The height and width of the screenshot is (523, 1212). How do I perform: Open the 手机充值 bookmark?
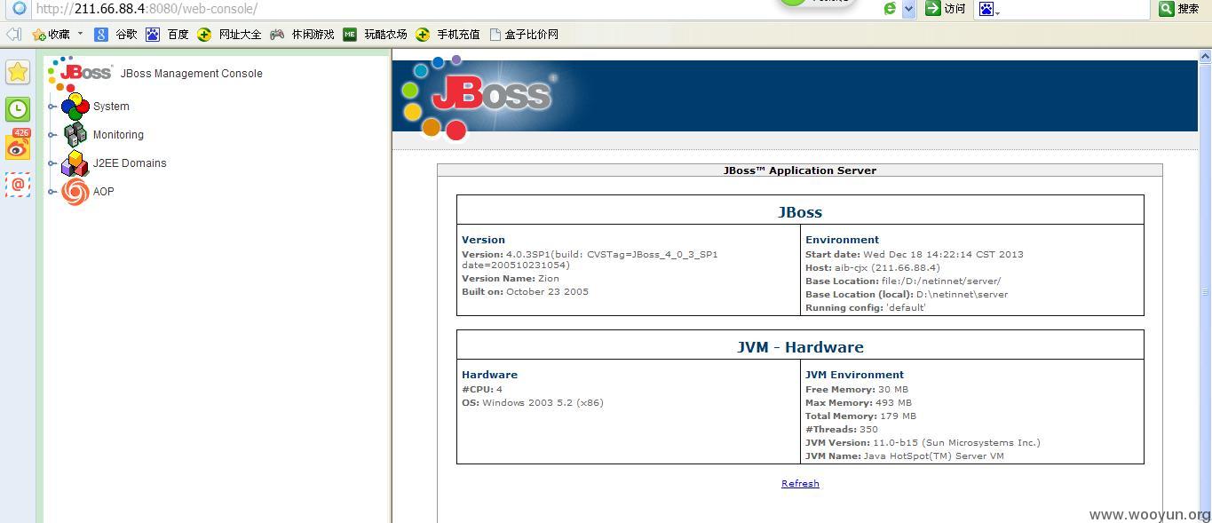click(448, 35)
